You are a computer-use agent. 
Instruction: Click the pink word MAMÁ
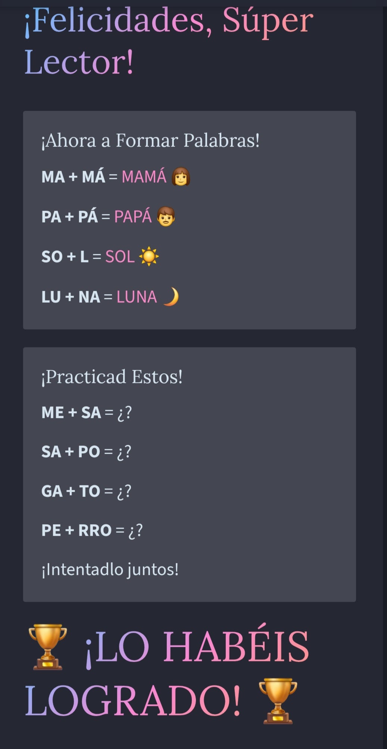point(144,177)
